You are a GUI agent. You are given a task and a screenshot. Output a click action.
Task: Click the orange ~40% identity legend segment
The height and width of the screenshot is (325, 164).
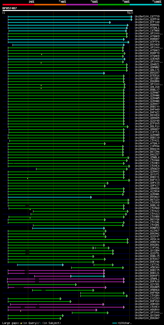coord(50,4)
